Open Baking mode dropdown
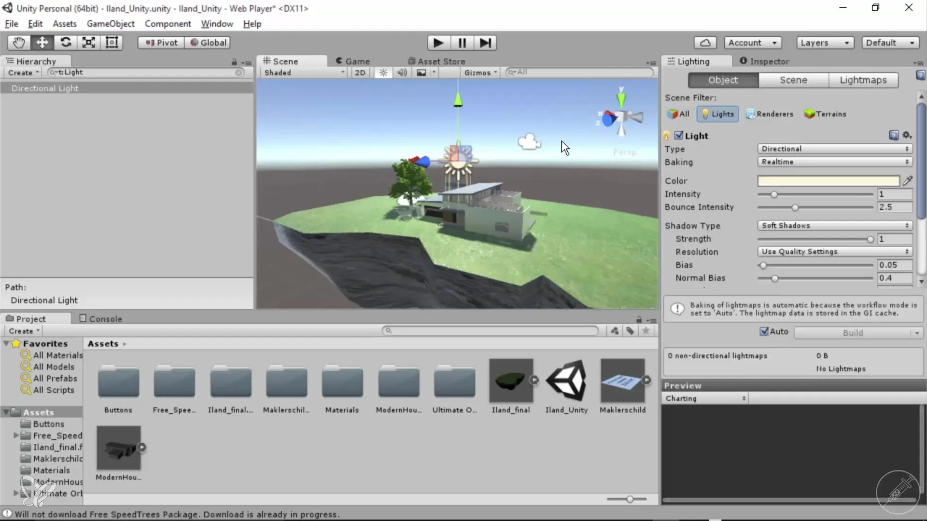Image resolution: width=927 pixels, height=521 pixels. coord(835,162)
